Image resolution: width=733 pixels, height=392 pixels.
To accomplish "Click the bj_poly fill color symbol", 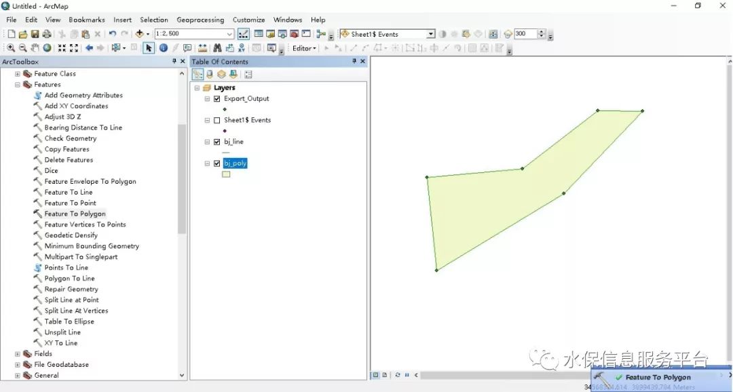I will [226, 174].
